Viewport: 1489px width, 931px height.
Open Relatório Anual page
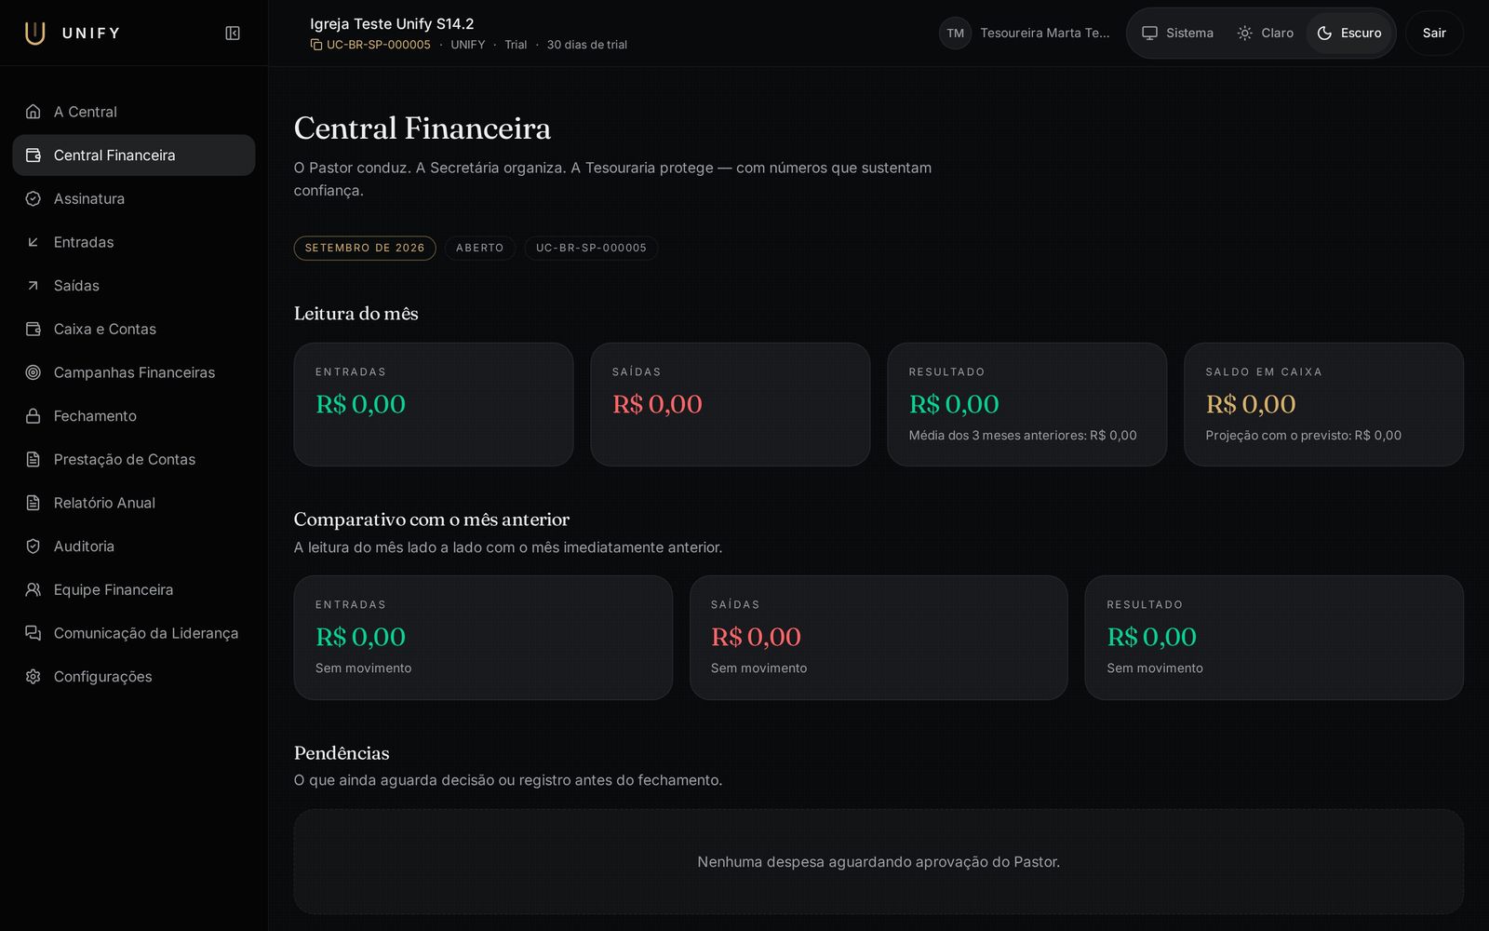tap(134, 503)
